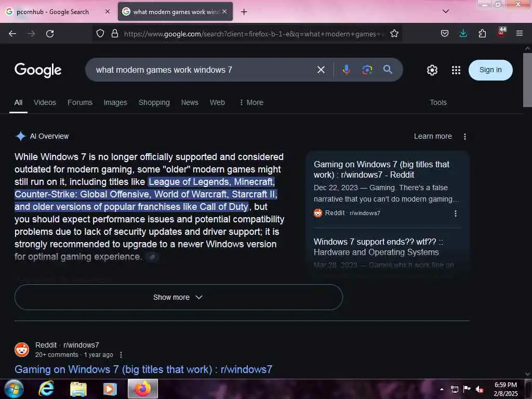Open the Firefox hamburger application menu
Viewport: 532px width, 399px height.
(520, 34)
